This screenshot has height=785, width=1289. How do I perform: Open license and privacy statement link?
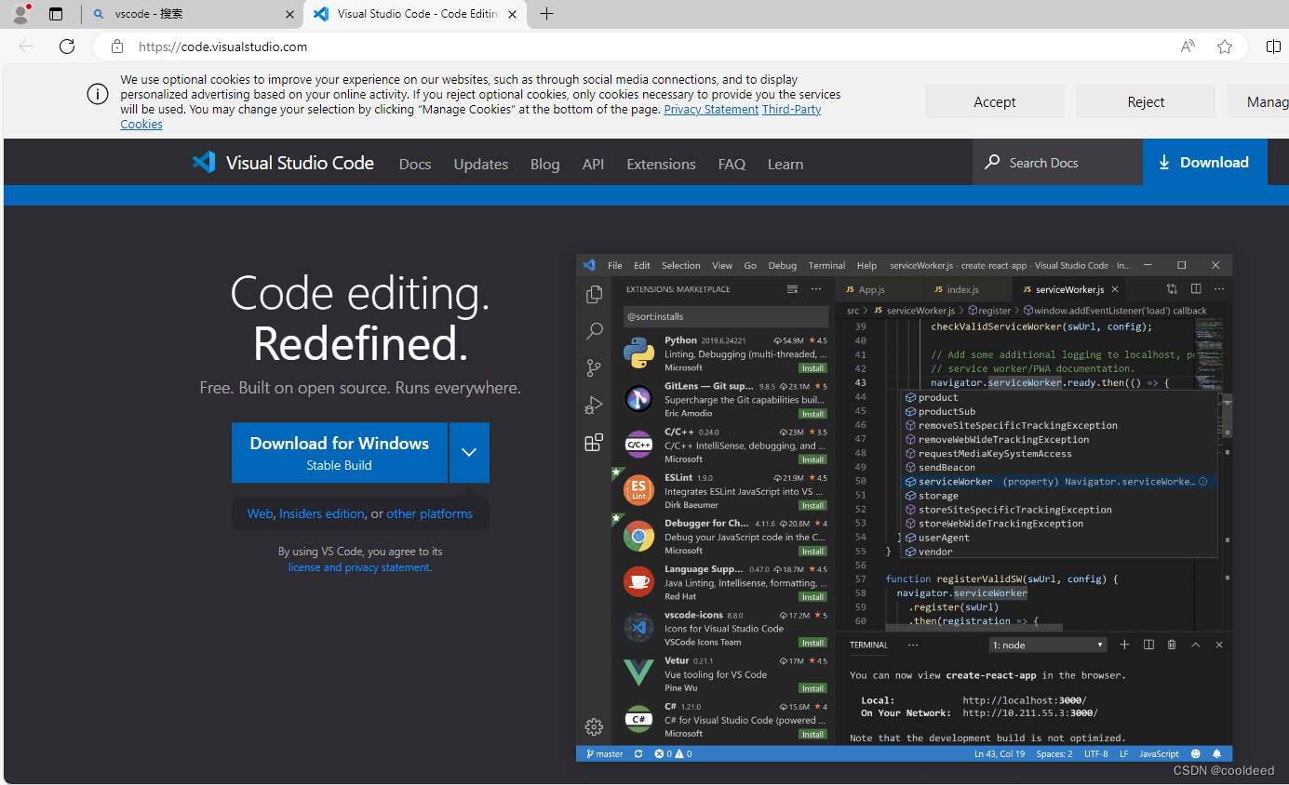359,567
